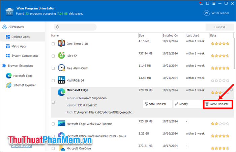Screen dimensions: 236x152
Task: Click the All Programs icon
Action: click(4, 27)
